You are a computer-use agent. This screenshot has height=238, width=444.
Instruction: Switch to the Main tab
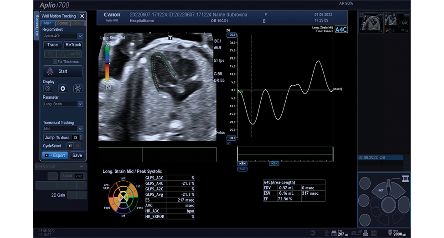47,23
